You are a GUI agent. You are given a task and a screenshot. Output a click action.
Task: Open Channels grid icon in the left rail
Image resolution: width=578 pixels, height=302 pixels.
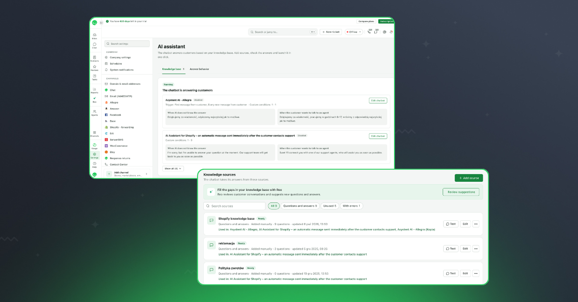(94, 134)
